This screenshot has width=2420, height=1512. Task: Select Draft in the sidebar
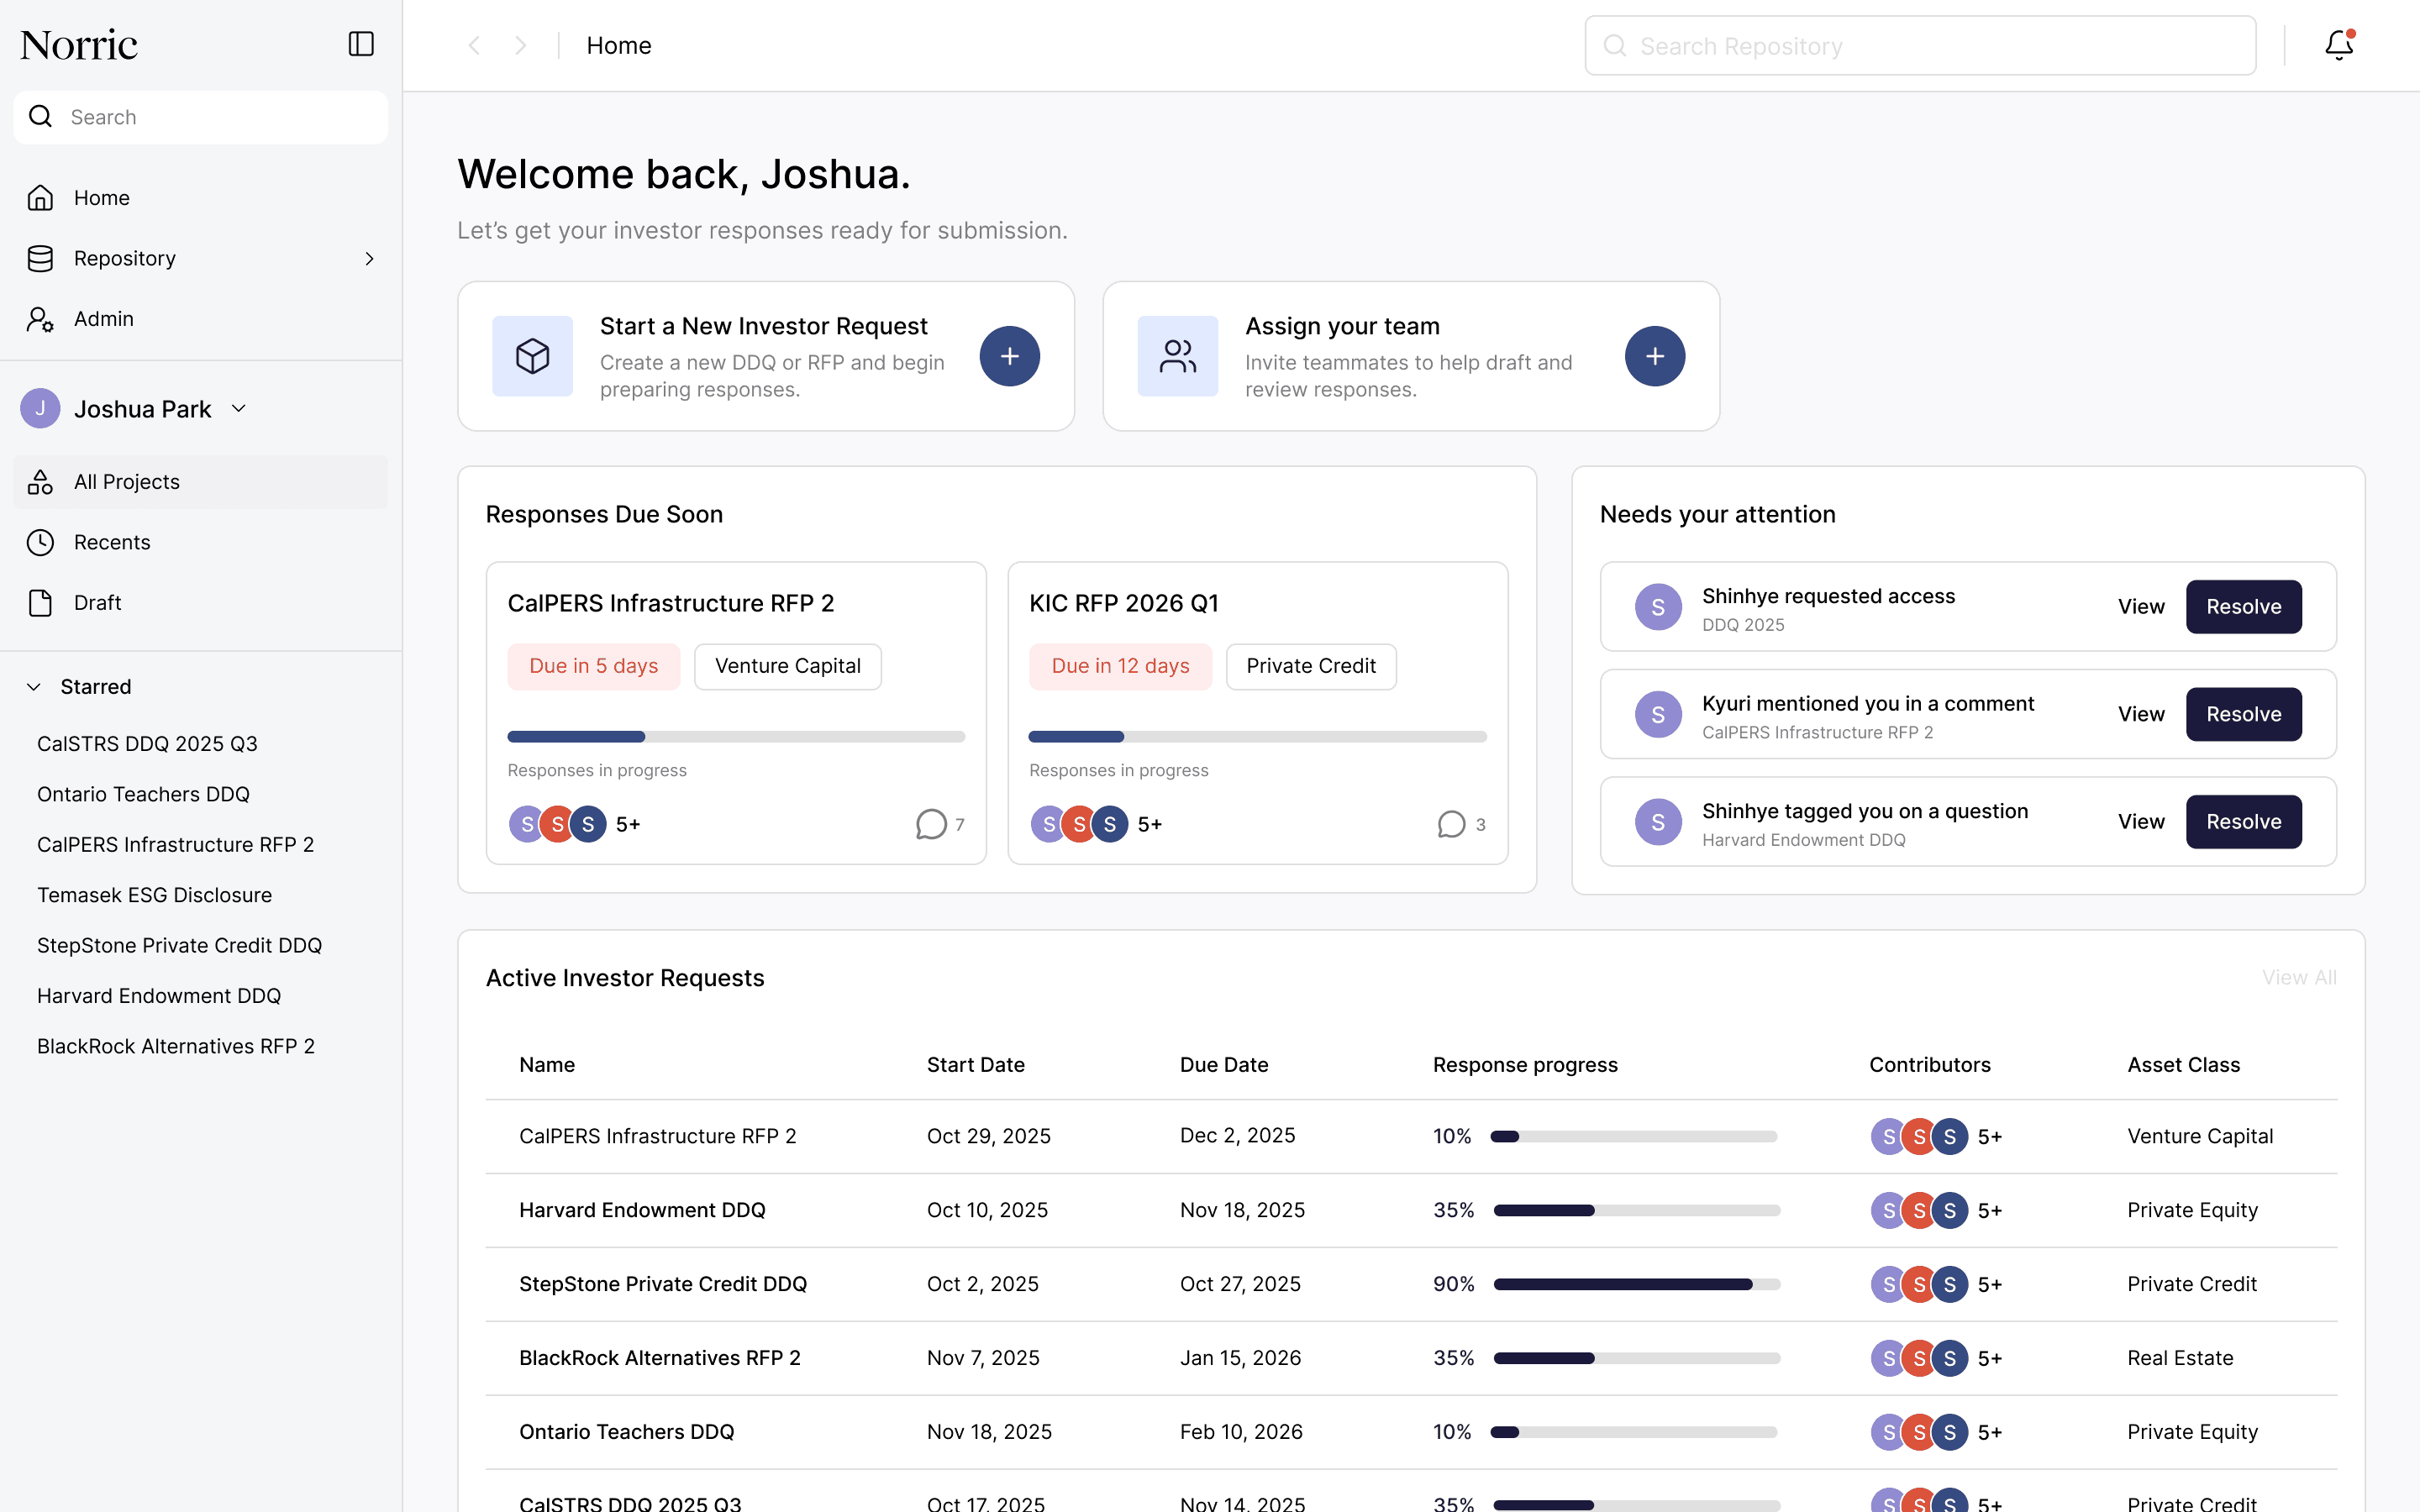click(97, 603)
